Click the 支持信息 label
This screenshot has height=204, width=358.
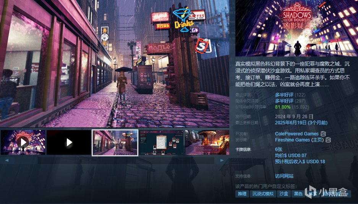point(243,176)
